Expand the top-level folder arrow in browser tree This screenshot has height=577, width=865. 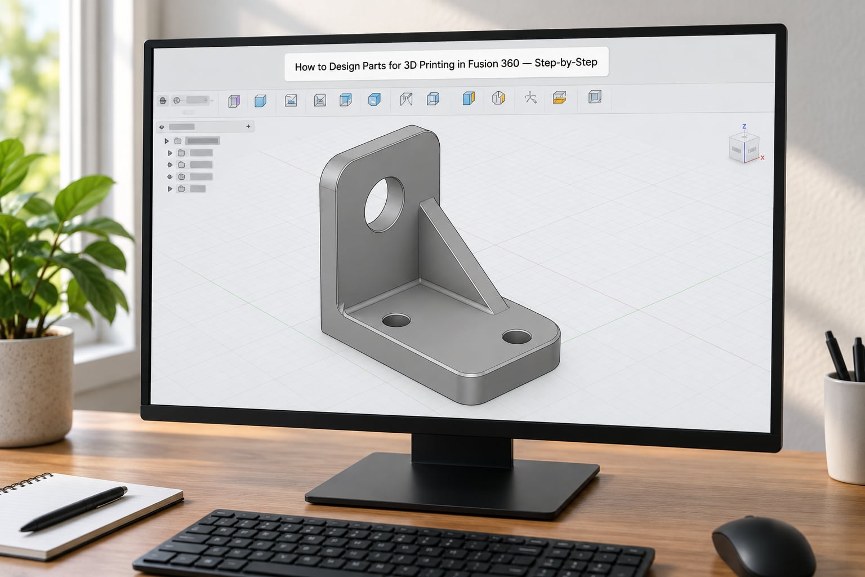167,141
